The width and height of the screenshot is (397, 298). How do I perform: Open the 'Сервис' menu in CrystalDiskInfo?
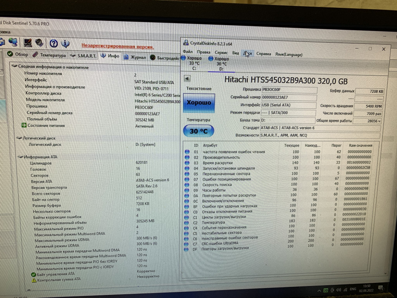click(x=221, y=53)
